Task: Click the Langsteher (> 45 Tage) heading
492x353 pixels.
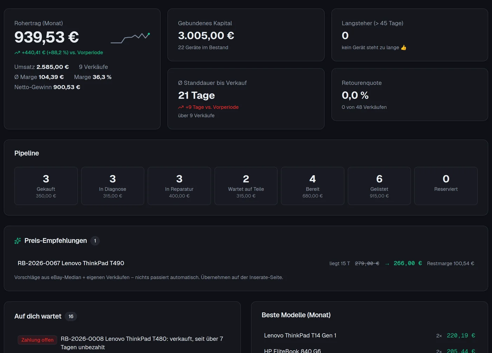Action: (373, 23)
